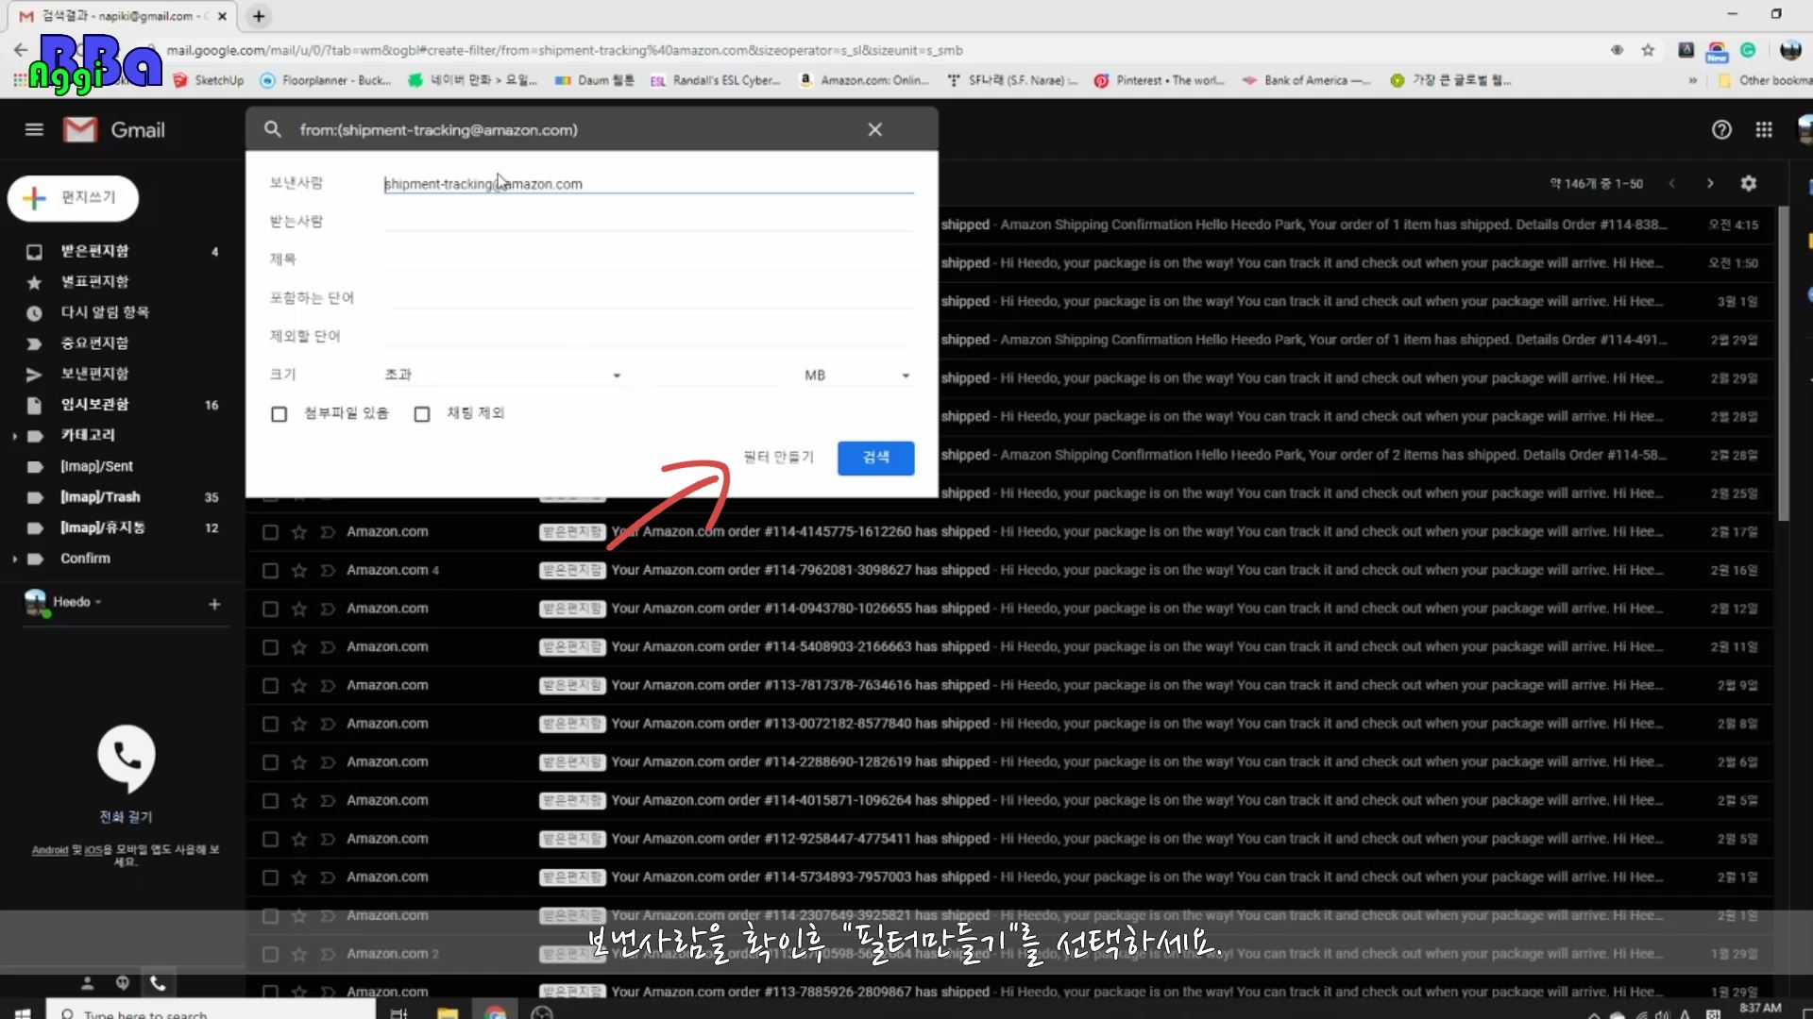Viewport: 1813px width, 1019px height.
Task: Click the 제목 subject input field
Action: 649,259
